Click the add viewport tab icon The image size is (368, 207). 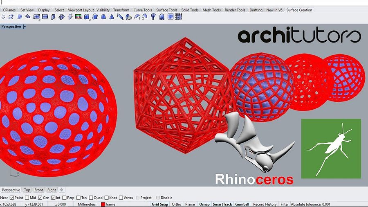pyautogui.click(x=61, y=190)
